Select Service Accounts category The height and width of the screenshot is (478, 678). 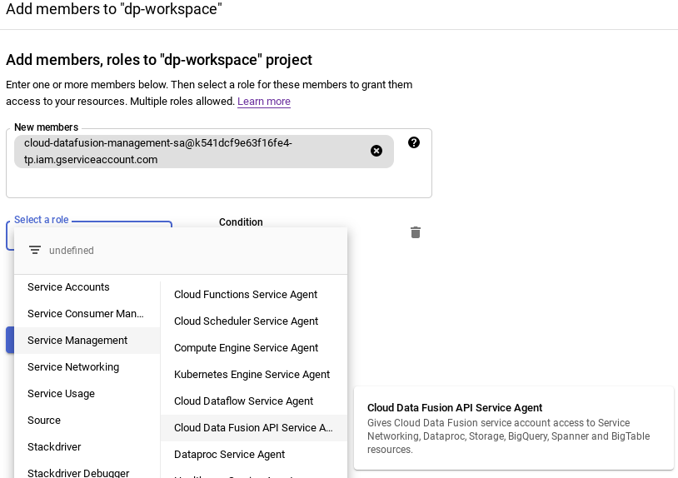(x=68, y=287)
